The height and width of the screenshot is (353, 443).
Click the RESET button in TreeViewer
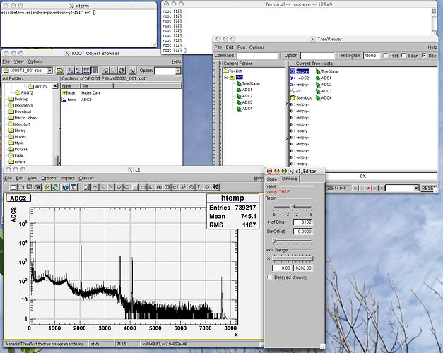click(428, 188)
